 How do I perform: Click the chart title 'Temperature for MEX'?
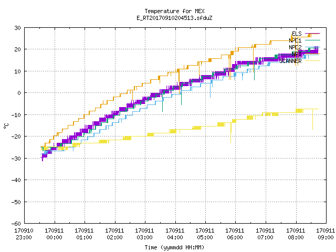tap(174, 11)
